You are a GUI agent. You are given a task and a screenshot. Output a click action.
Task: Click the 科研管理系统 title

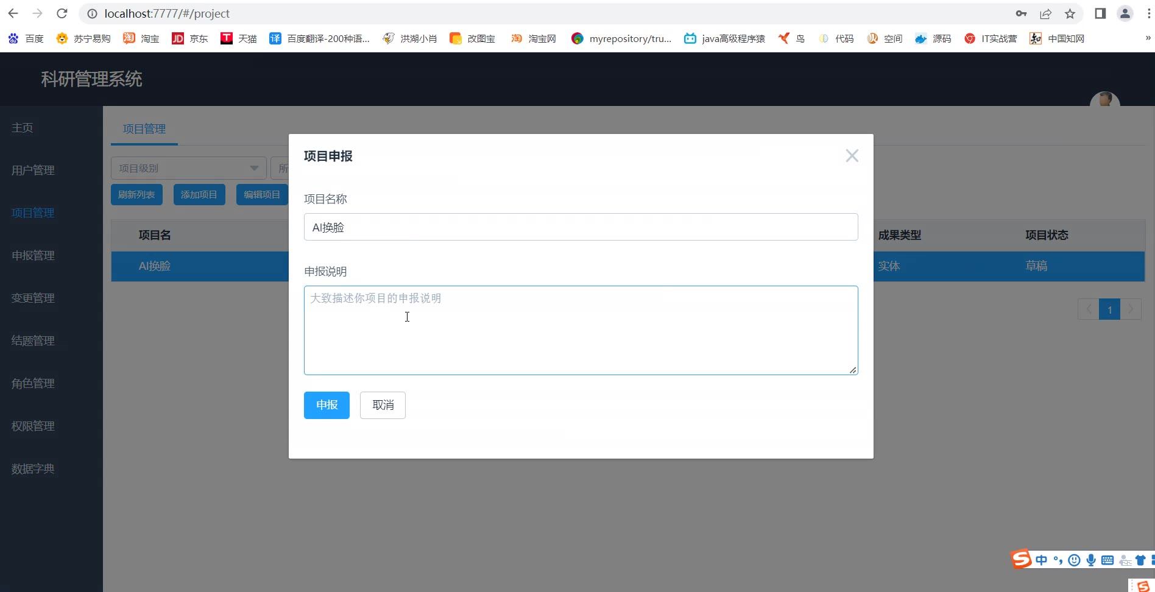pos(91,79)
